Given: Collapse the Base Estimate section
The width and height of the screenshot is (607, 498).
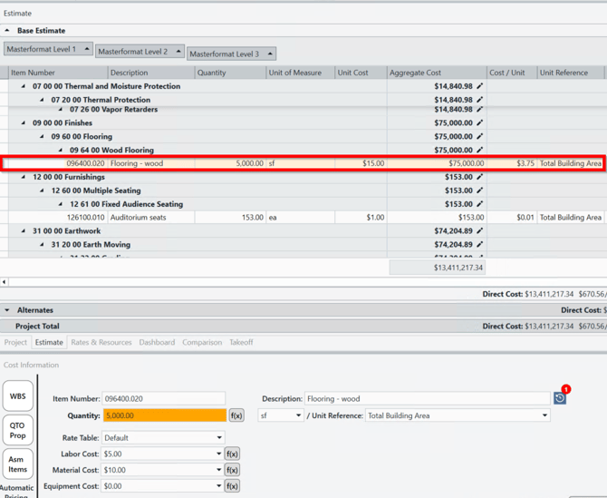Looking at the screenshot, I should point(7,31).
